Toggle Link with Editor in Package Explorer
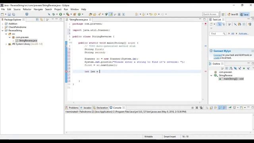The width and height of the screenshot is (254, 143). click(42, 19)
